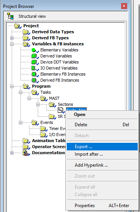This screenshot has width=140, height=212.
Task: Select the Derived FB Instances item
Action: point(60,80)
